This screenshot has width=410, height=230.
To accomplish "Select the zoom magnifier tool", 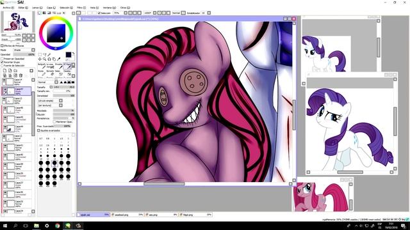I will [45, 59].
